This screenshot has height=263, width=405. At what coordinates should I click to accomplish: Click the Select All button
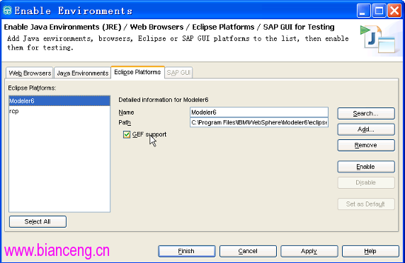tap(38, 222)
